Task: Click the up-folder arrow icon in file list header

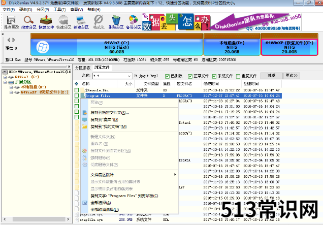Action: tap(77, 84)
